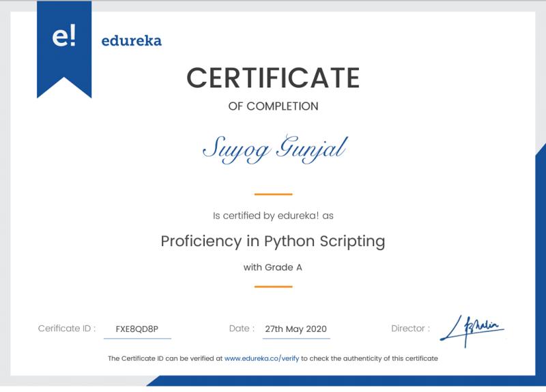Click the blue decorative band at bottom
The image size is (546, 392).
tap(341, 382)
